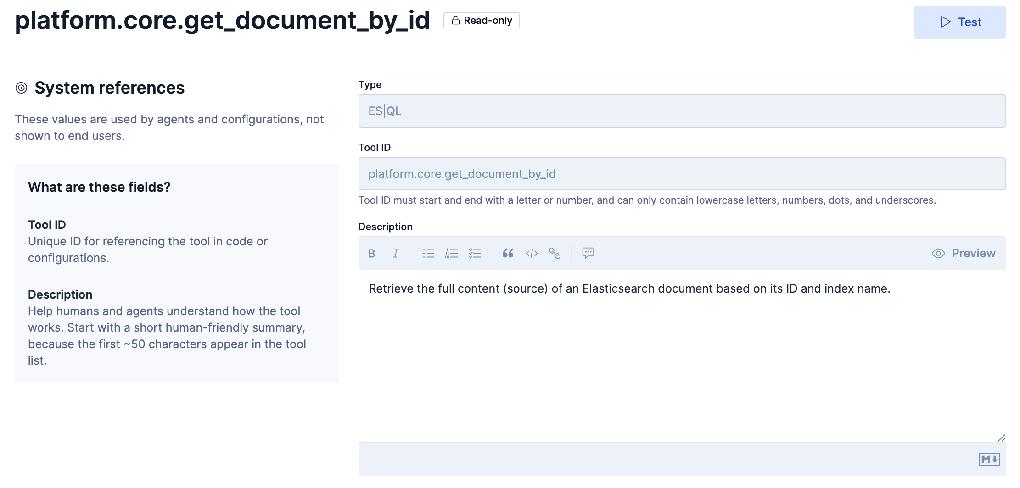Click the Type field showing ES|QL
This screenshot has width=1020, height=488.
(x=682, y=111)
